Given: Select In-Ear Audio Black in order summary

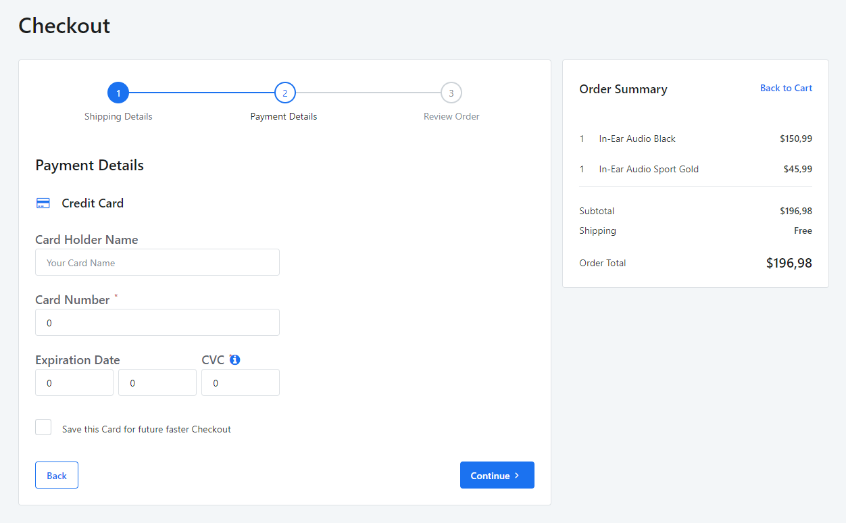Looking at the screenshot, I should pos(637,139).
